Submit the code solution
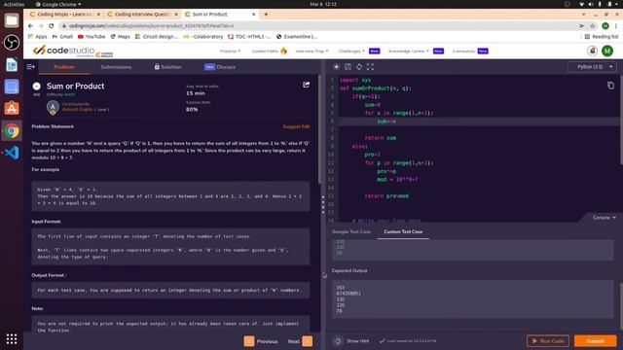Image resolution: width=623 pixels, height=350 pixels. 595,341
